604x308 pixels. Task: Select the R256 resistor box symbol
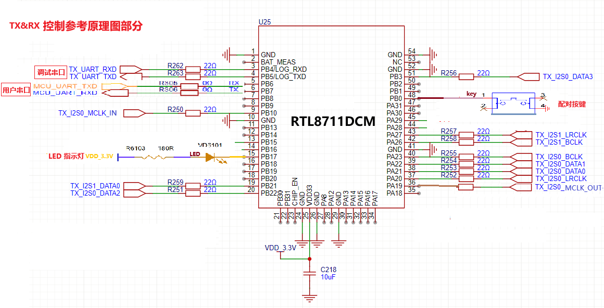pyautogui.click(x=466, y=77)
